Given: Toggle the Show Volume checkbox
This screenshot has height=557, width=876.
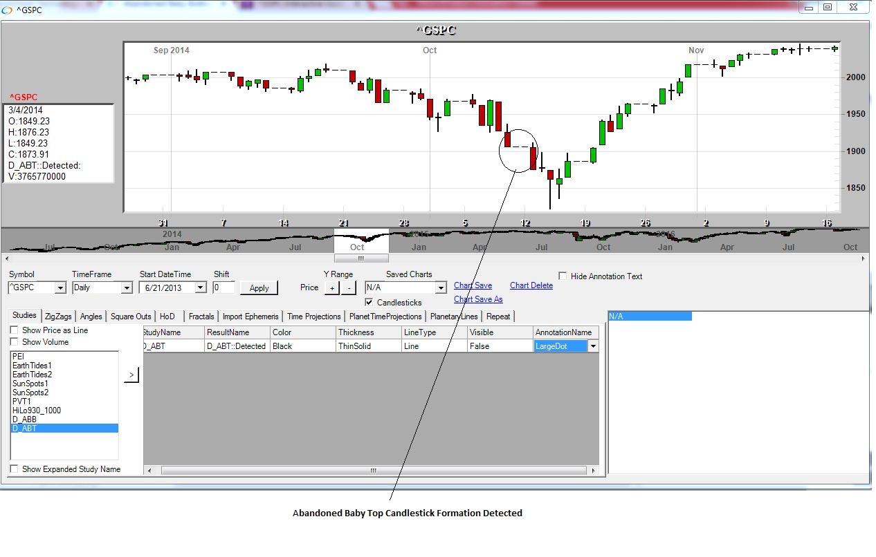Looking at the screenshot, I should [14, 342].
